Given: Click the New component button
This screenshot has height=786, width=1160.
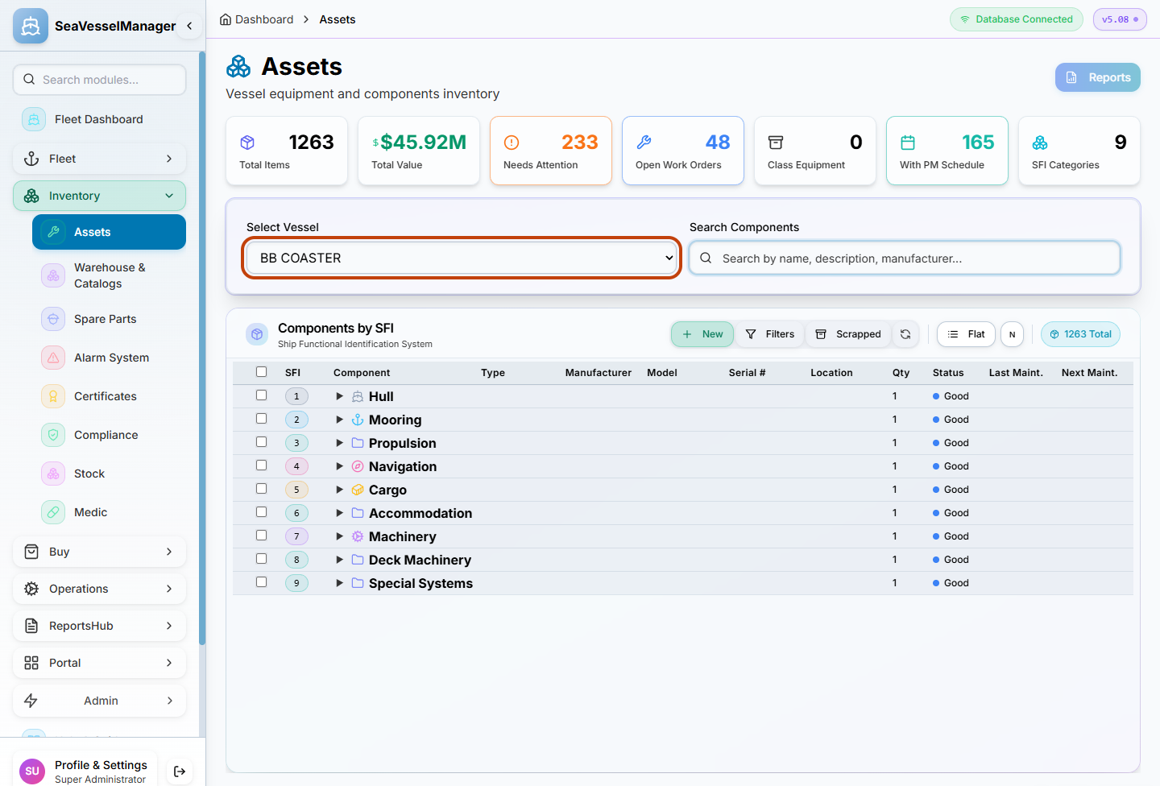Looking at the screenshot, I should [x=702, y=334].
